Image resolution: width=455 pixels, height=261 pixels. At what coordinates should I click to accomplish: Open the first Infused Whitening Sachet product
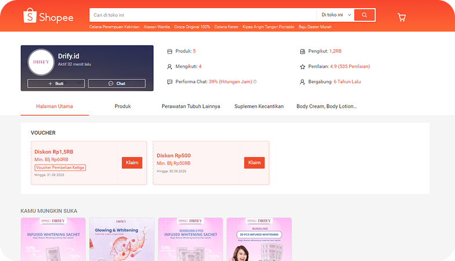(x=53, y=239)
